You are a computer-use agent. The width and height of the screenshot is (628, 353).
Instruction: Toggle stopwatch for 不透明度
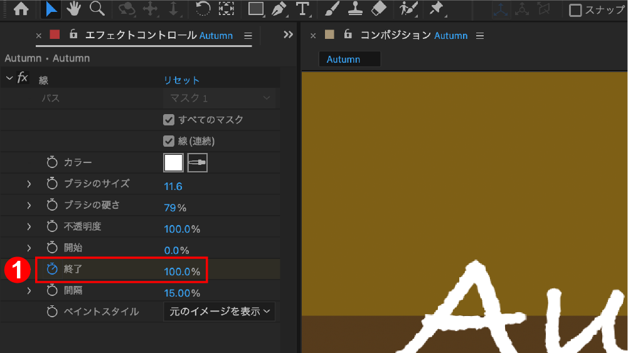point(52,226)
